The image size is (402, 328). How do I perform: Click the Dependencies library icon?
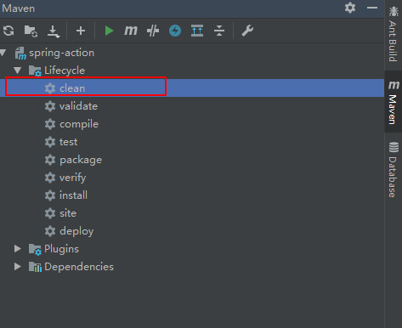click(35, 267)
